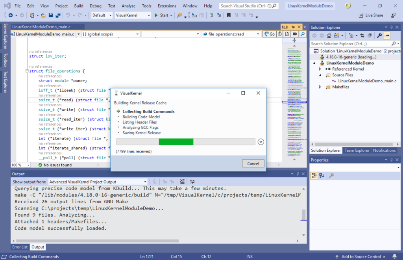Select the toggle bookmark icon on the toolbar

[229, 15]
